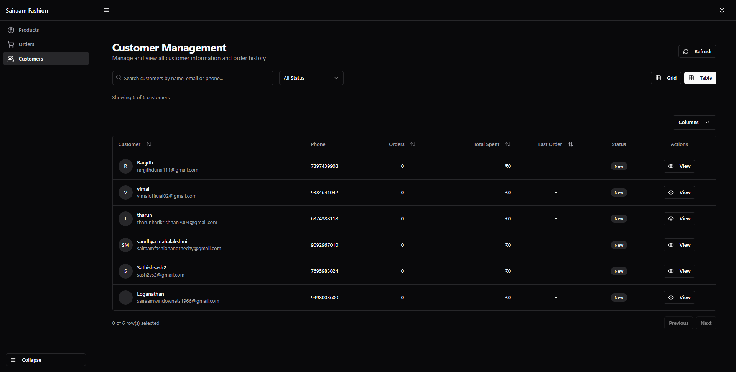736x372 pixels.
Task: Go to Orders in the sidebar
Action: 26,44
